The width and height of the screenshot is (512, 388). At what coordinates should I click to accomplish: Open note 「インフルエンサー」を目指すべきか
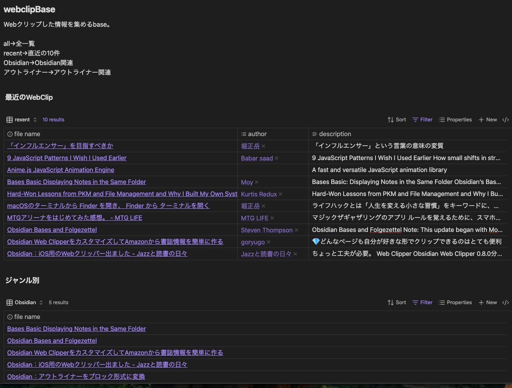click(60, 146)
